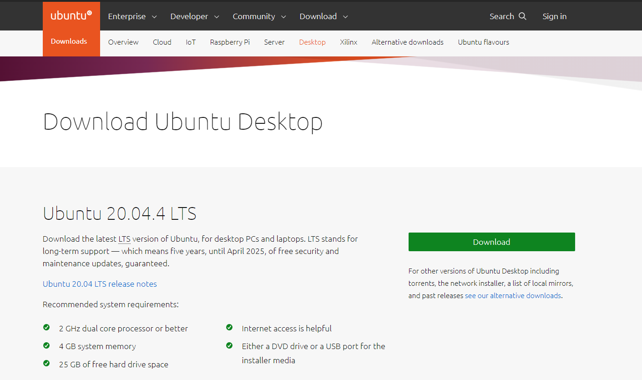Screen dimensions: 642x380
Task: Click Sign in
Action: [555, 16]
